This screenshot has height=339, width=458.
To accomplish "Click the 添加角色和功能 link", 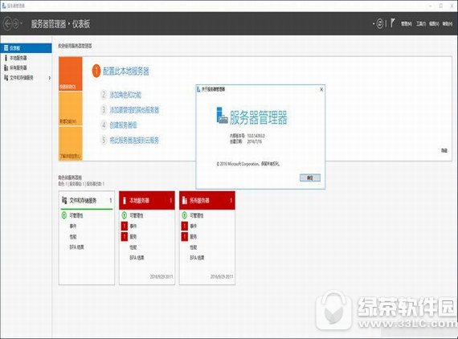I will (125, 95).
